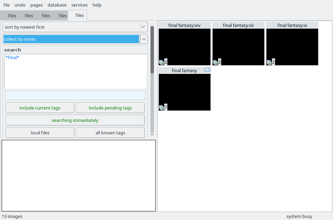Open the file menu
This screenshot has height=220, width=333.
tap(6, 5)
